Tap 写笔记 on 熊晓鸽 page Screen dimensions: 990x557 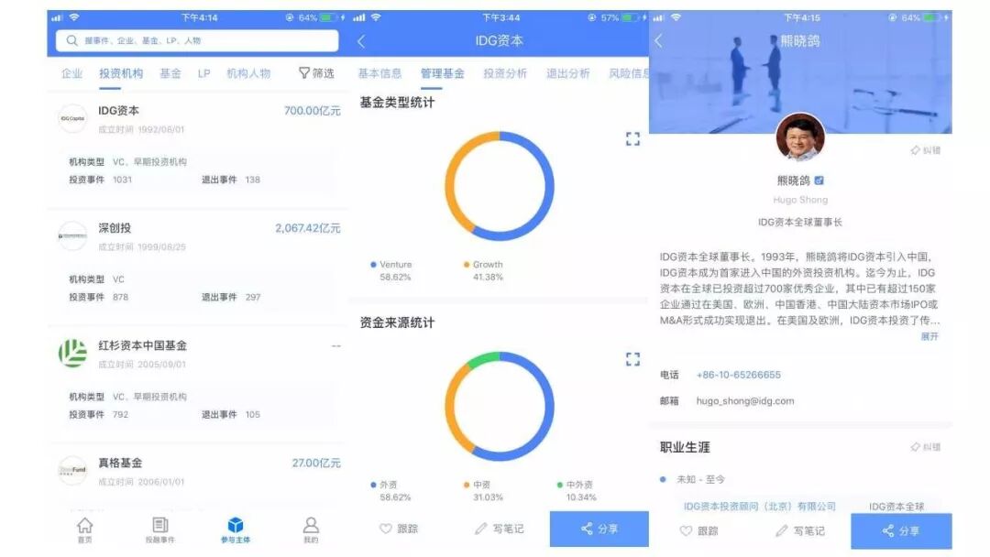coord(800,531)
